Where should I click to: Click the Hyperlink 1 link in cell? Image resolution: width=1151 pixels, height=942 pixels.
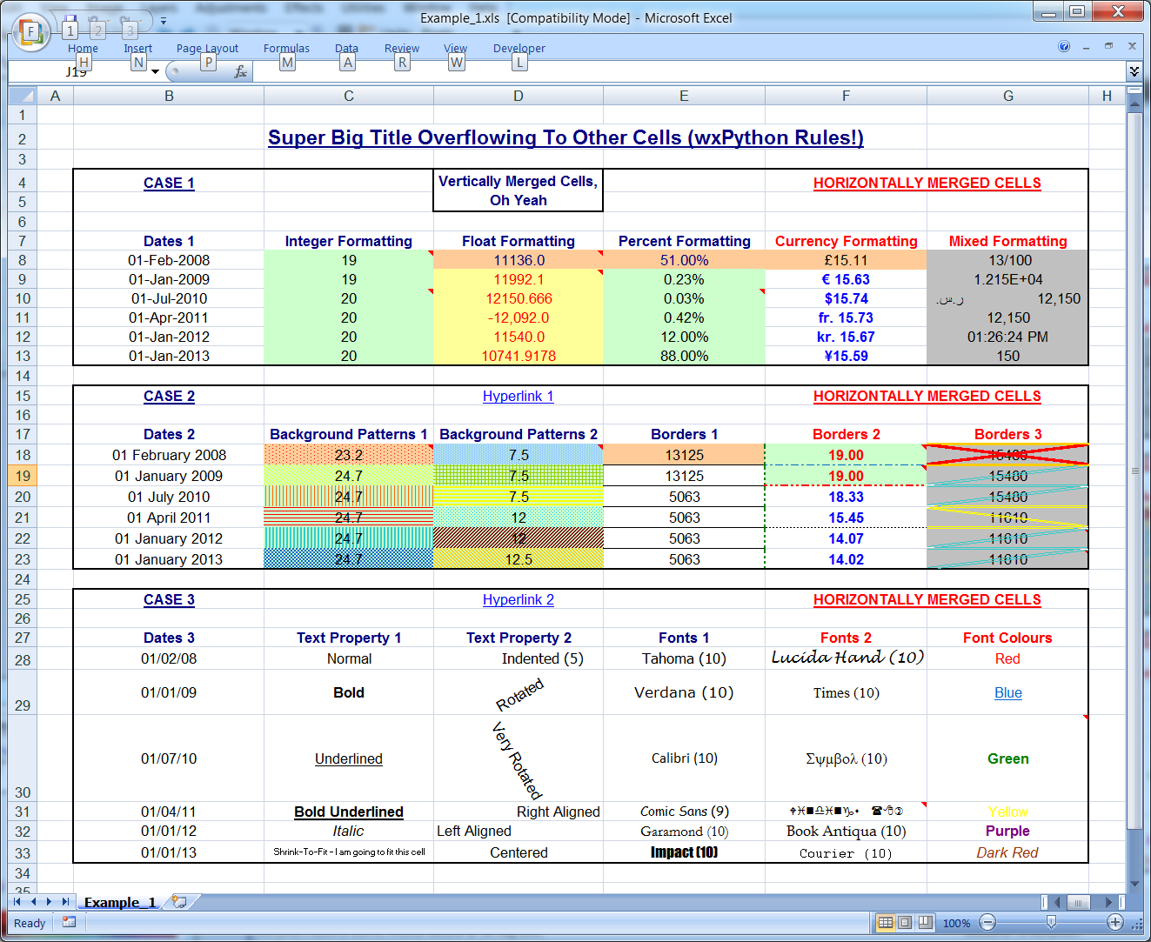point(518,396)
